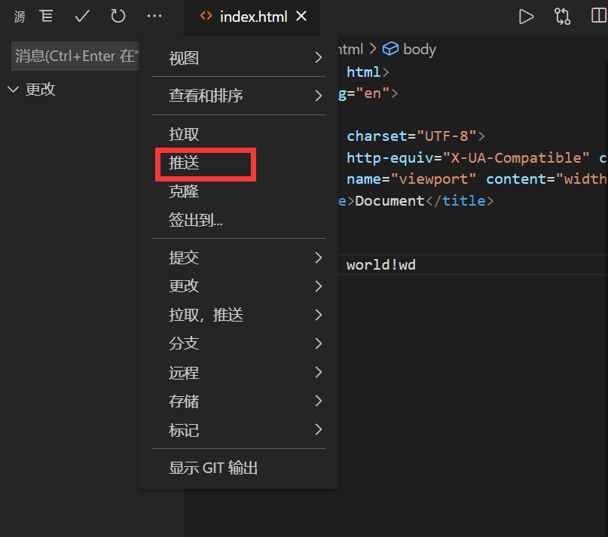Viewport: 608px width, 537px height.
Task: Click the commit message input field
Action: pos(75,56)
